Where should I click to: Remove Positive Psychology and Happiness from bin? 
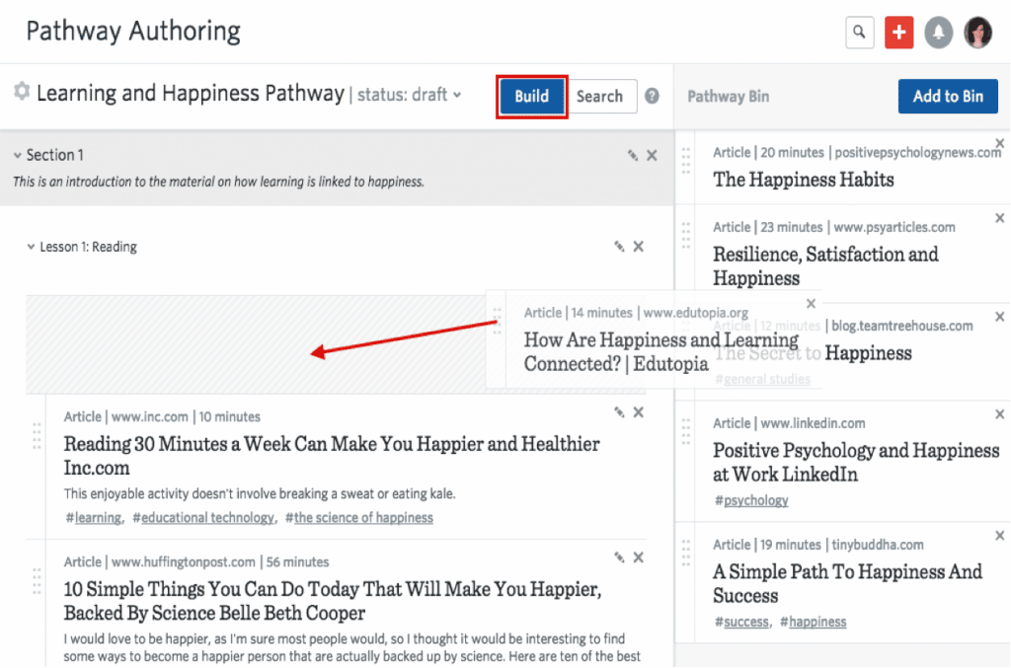pyautogui.click(x=999, y=414)
